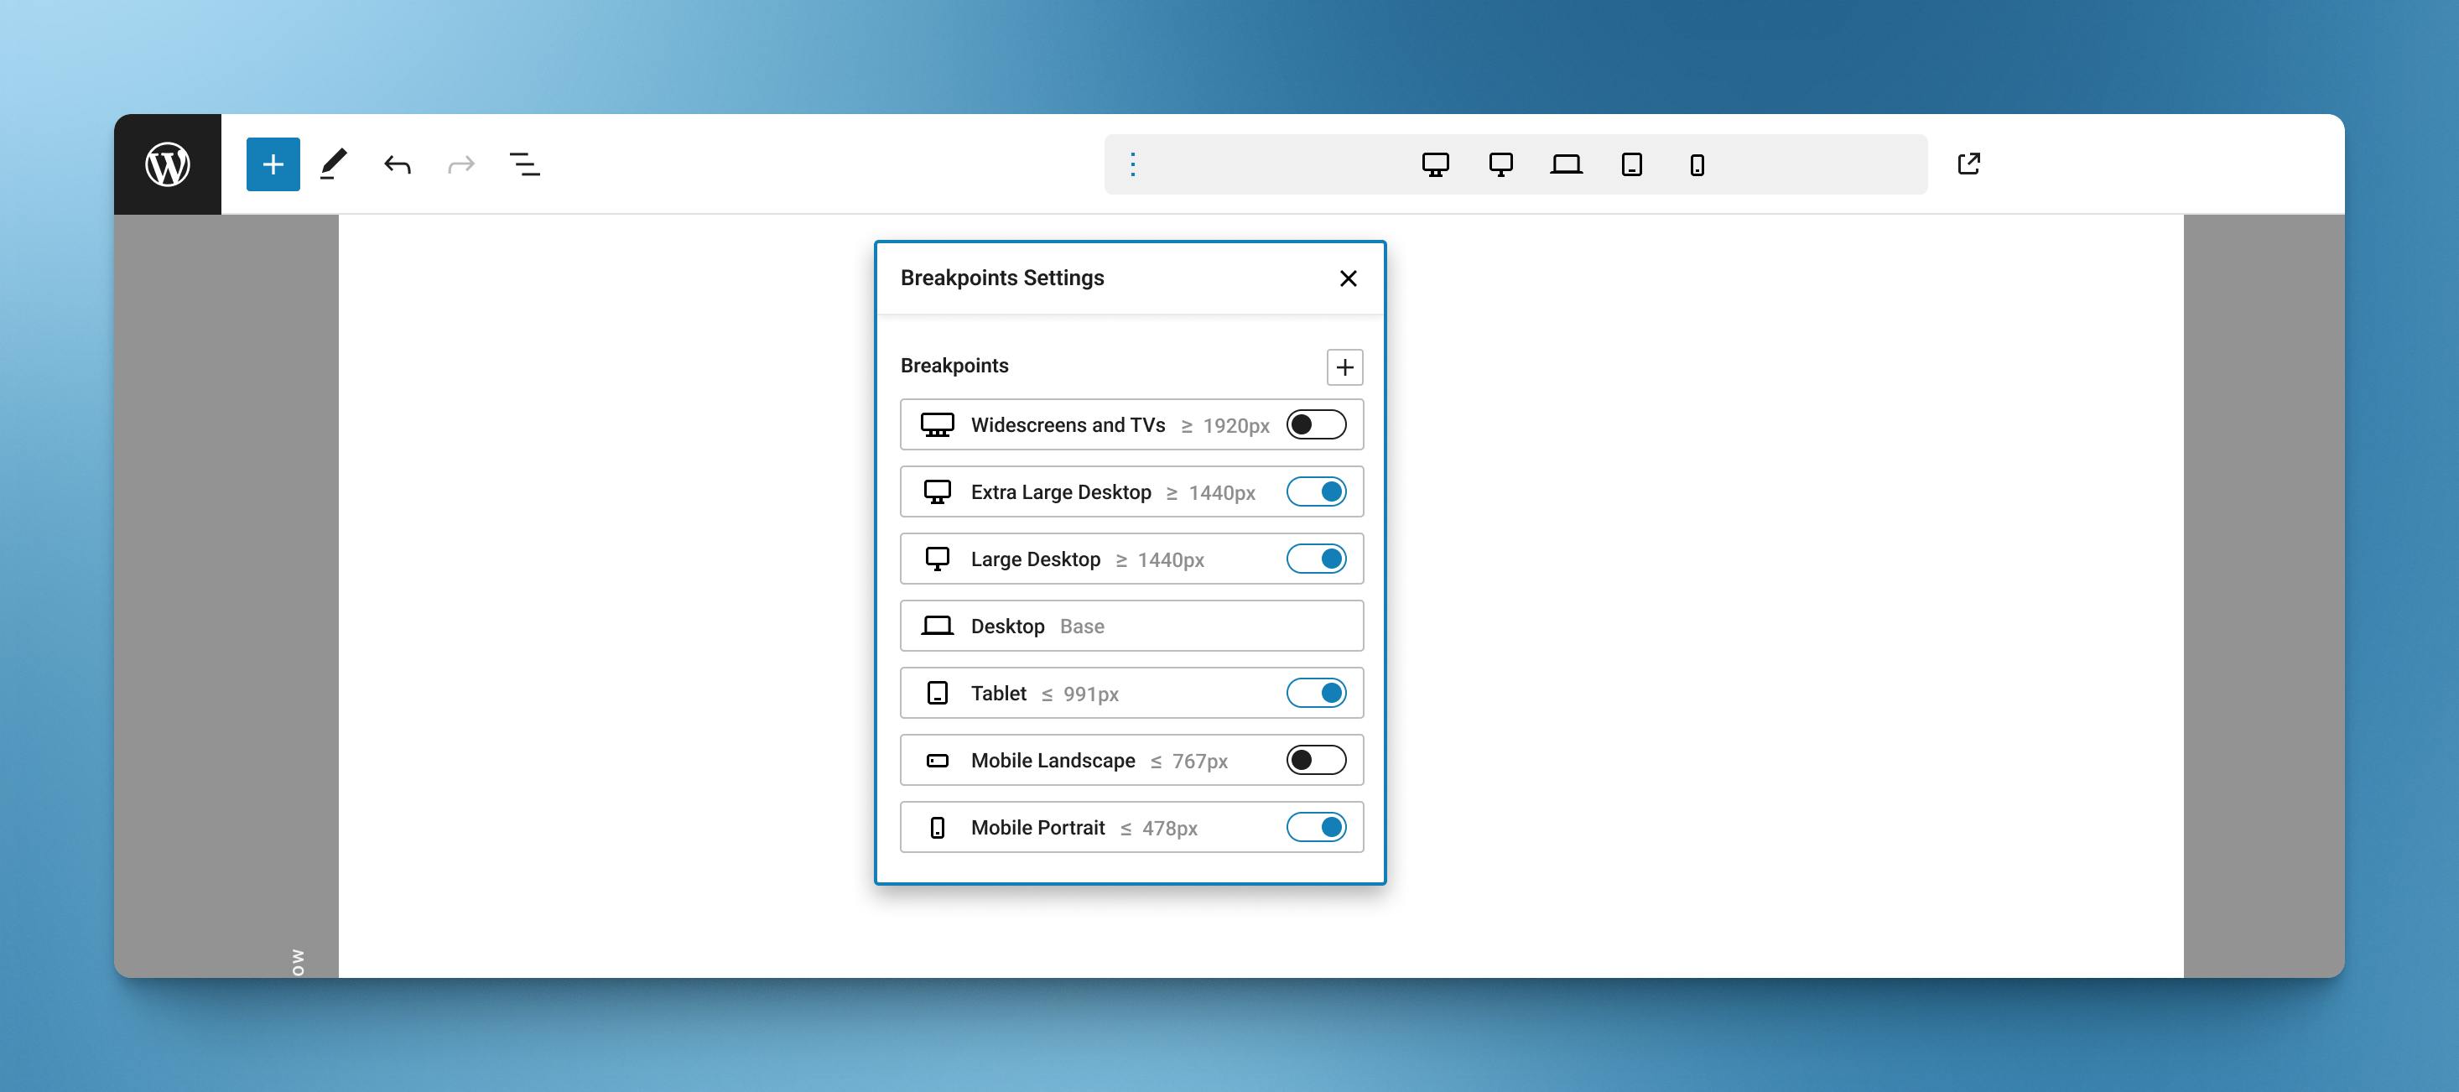Screen dimensions: 2459x1092
Task: Close the Breakpoints Settings dialog
Action: pos(1348,278)
